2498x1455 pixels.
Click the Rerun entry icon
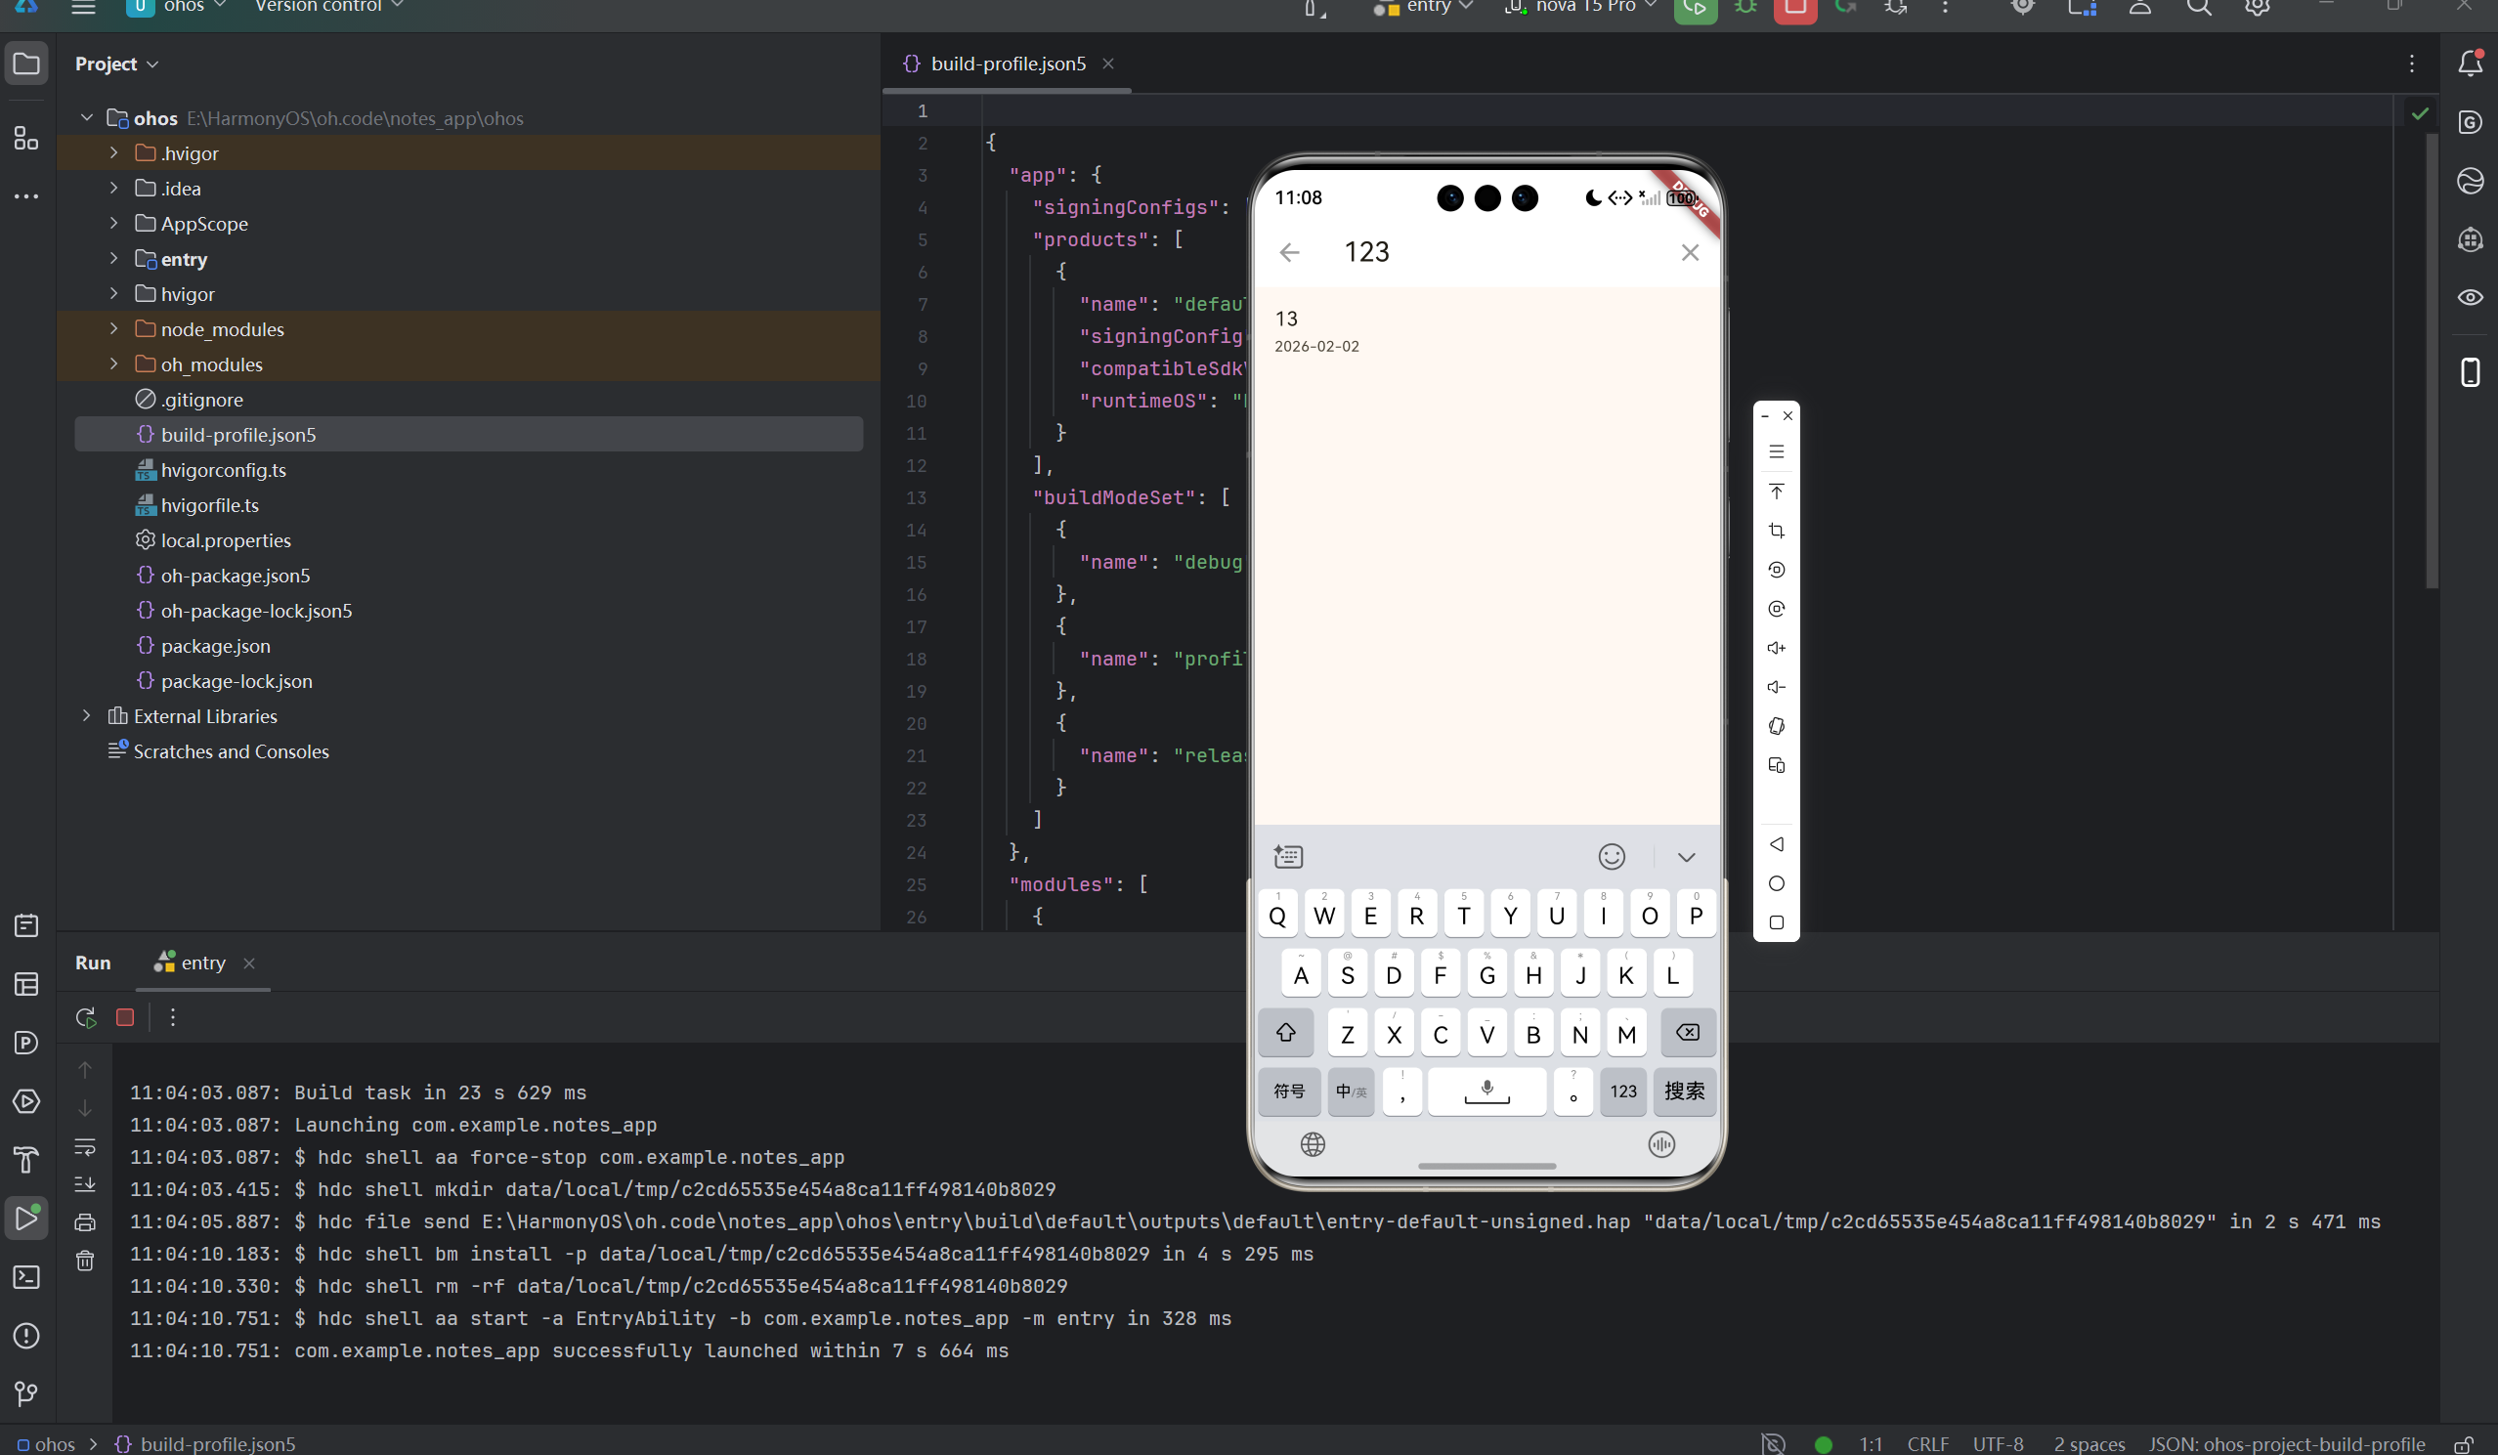[x=86, y=1017]
